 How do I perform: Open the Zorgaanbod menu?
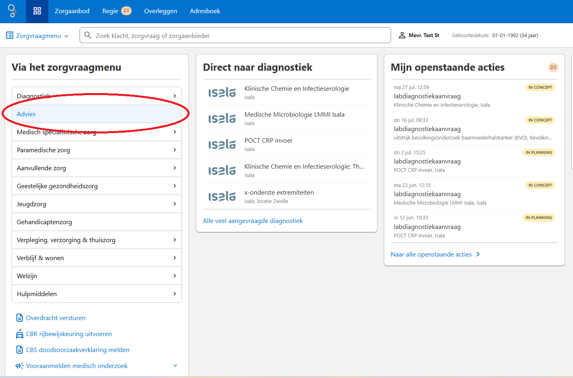(72, 11)
